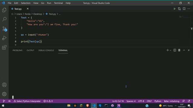The image size is (193, 108).
Task: Open the Run and Debug view
Action: [x=4, y=38]
